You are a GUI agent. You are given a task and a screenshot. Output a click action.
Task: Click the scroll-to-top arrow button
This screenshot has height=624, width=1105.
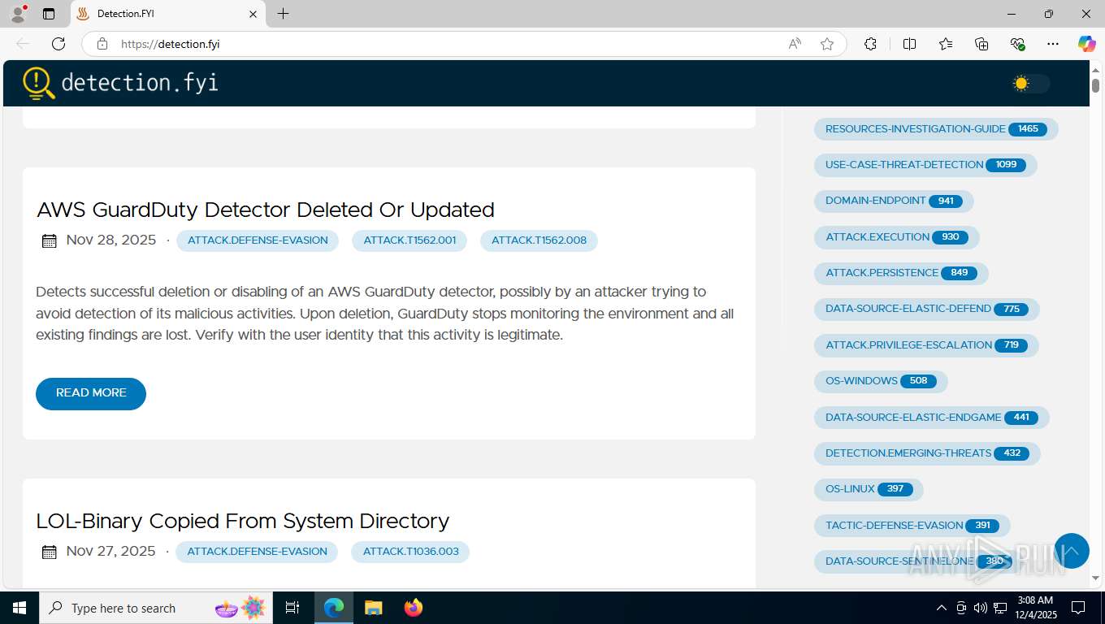pos(1072,551)
